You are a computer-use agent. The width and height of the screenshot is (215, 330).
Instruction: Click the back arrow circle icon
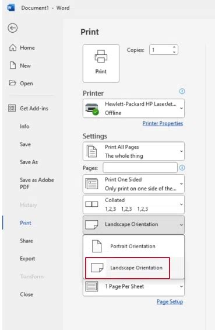pyautogui.click(x=13, y=28)
